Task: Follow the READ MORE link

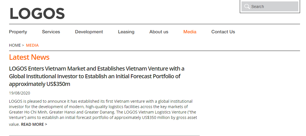Action: (32, 124)
